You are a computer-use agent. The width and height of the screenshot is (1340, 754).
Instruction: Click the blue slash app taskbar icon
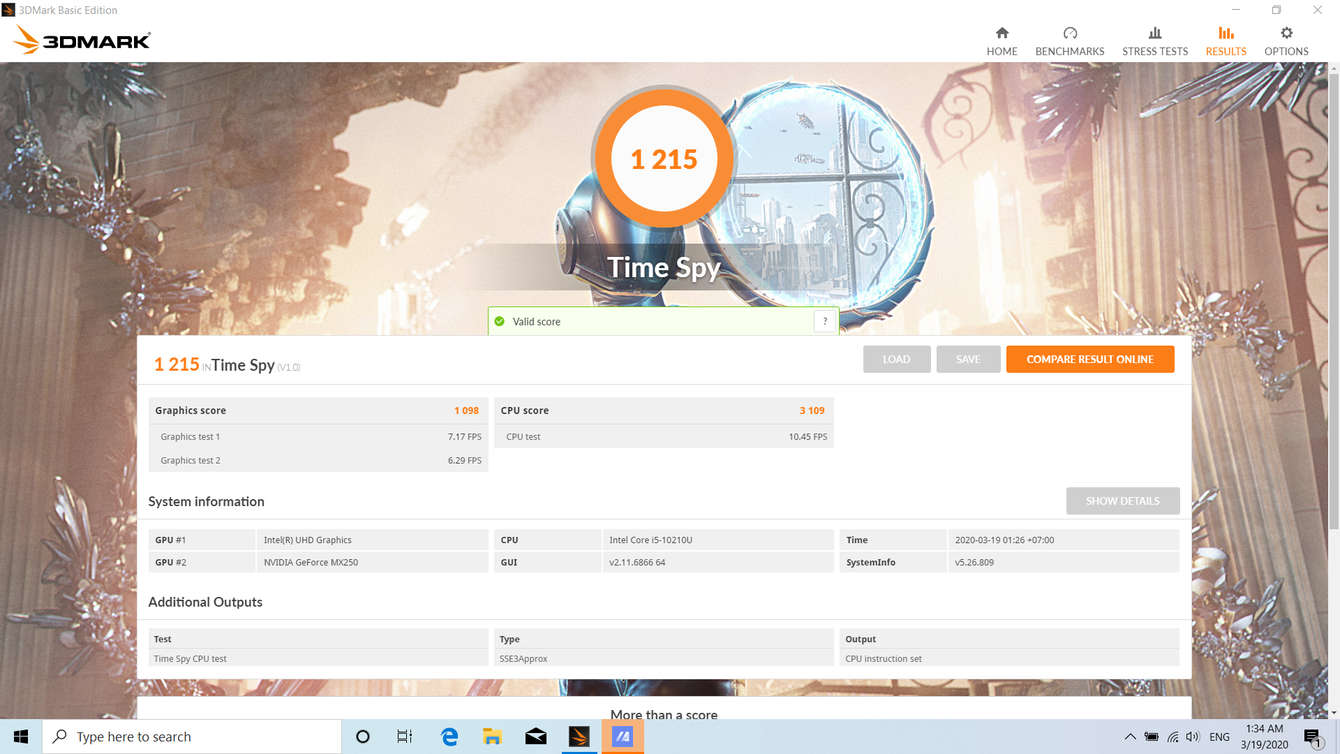[x=623, y=737]
